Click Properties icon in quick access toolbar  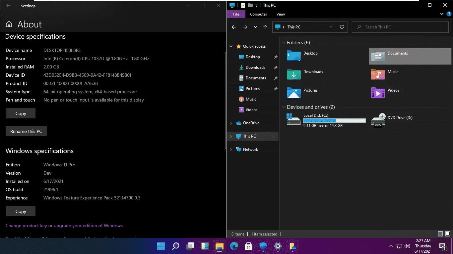[243, 5]
